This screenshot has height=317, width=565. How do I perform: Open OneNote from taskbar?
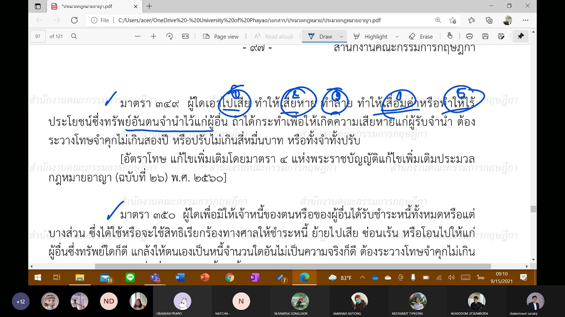pos(254,277)
